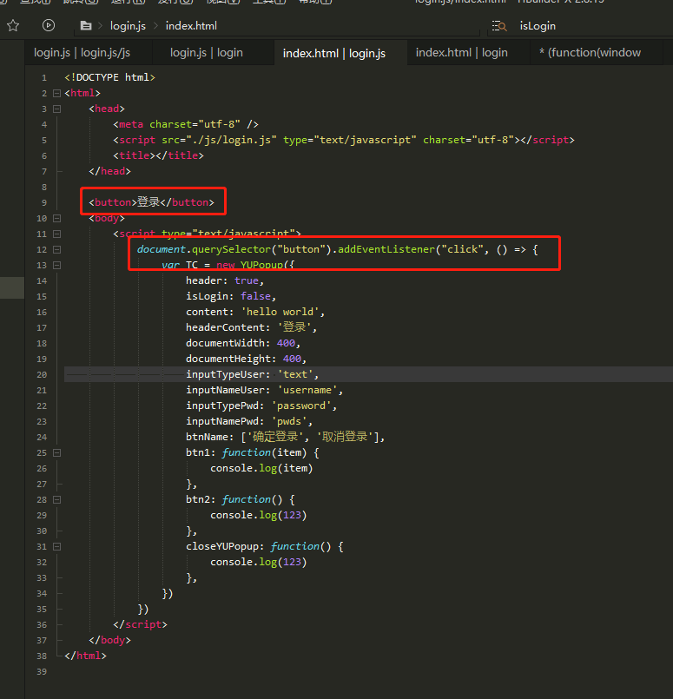Open the unsaved '* (function(window' tab
Screen dimensions: 673x699
coord(591,53)
